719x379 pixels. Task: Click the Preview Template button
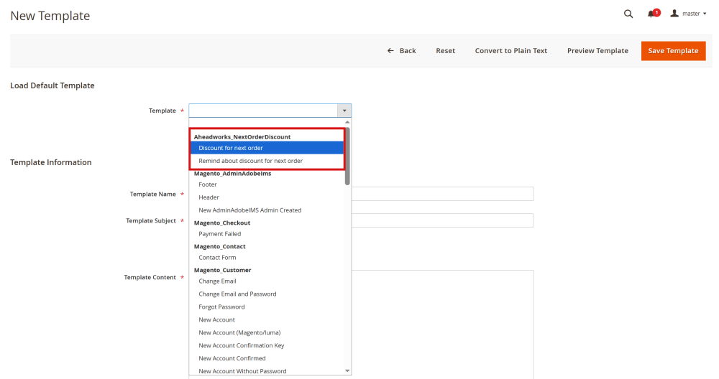597,51
